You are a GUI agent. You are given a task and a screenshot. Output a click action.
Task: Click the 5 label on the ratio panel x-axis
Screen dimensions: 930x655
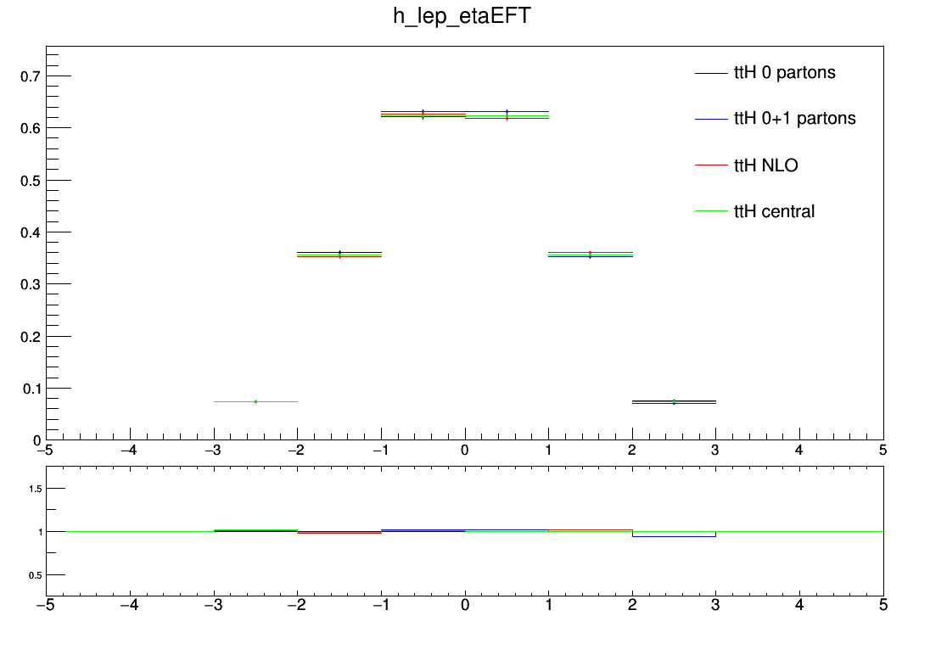[883, 605]
